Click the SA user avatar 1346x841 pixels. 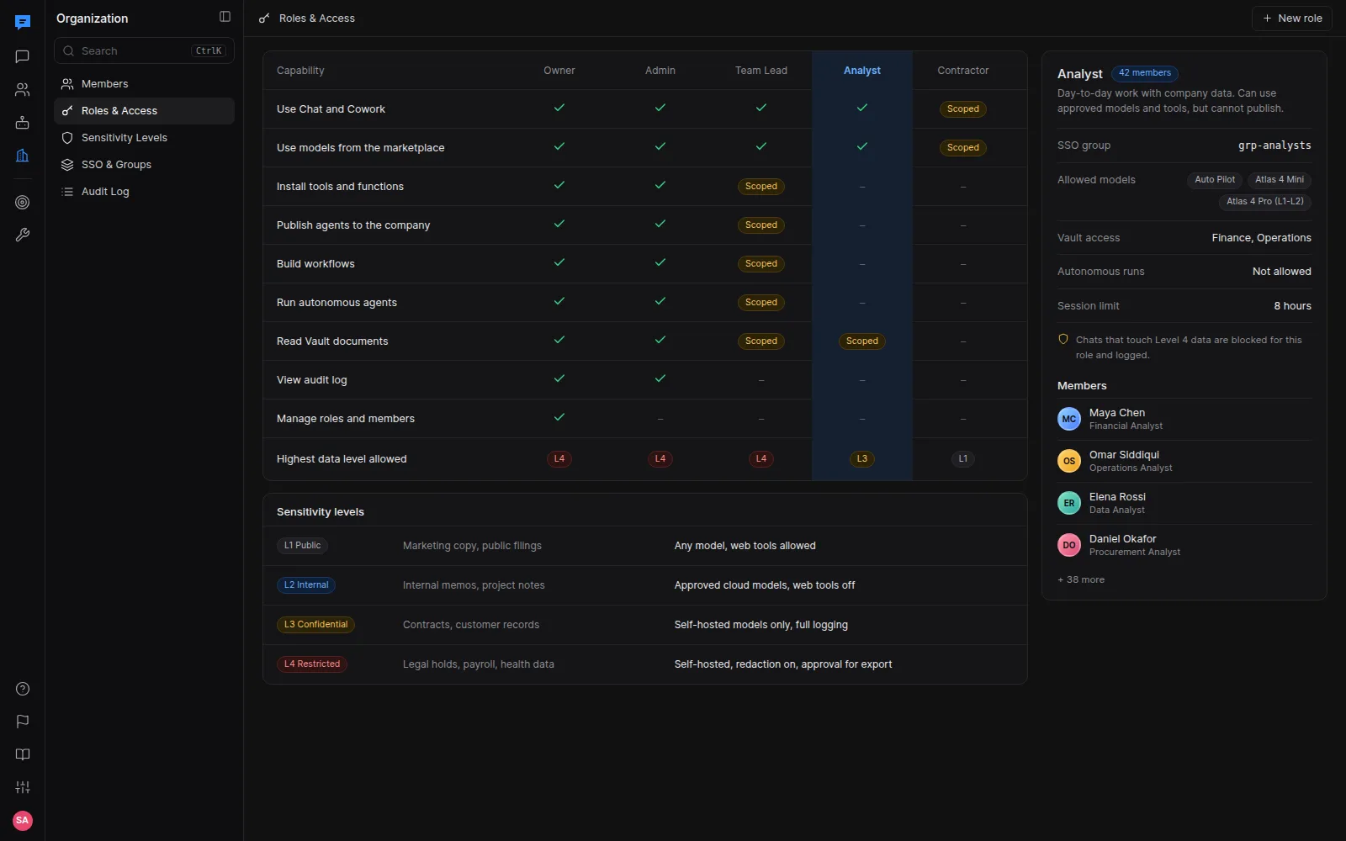point(23,820)
